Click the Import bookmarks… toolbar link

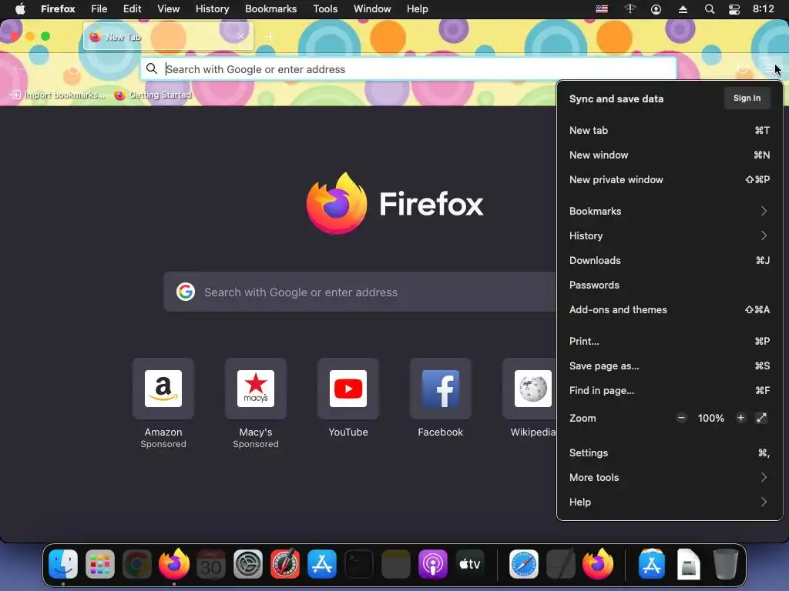[59, 95]
